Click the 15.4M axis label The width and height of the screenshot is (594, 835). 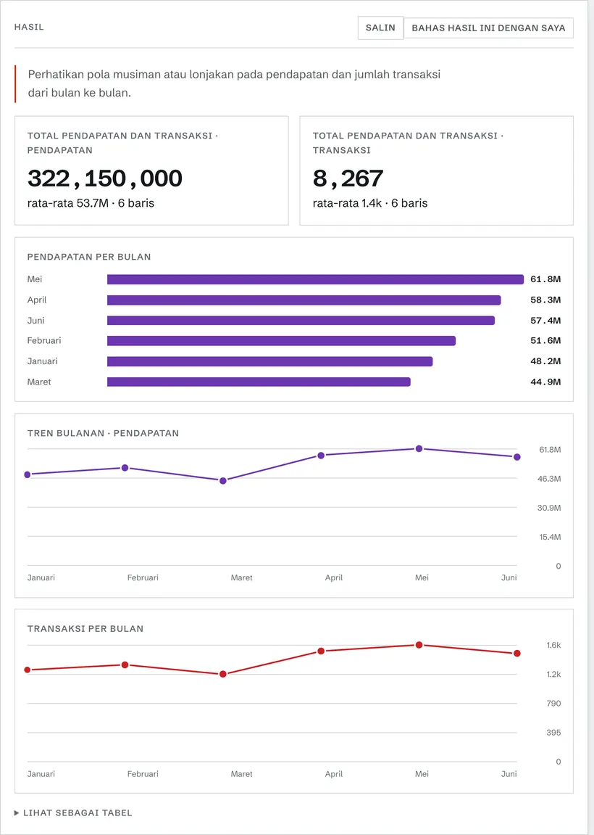tap(550, 537)
